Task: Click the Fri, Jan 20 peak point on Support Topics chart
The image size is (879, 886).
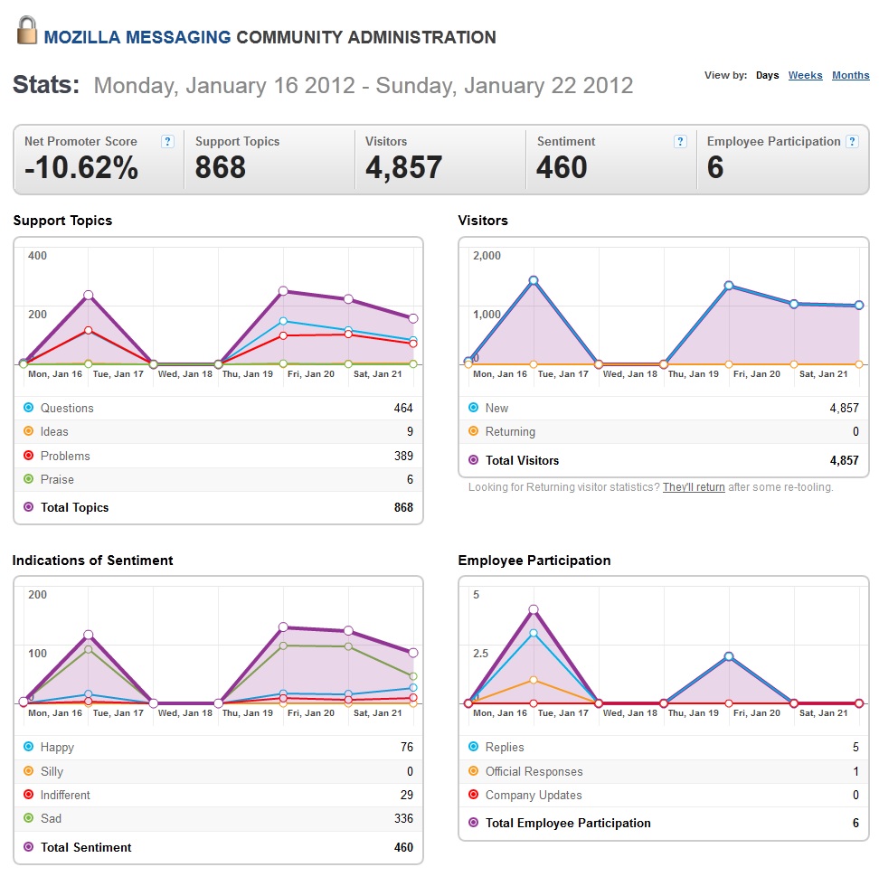Action: click(283, 291)
